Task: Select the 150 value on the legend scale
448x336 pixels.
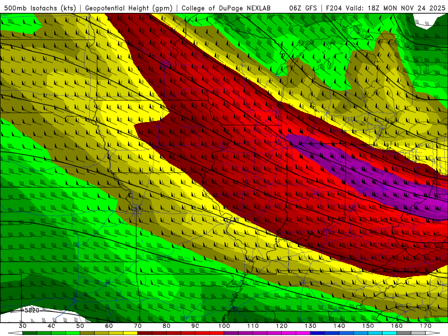Action: [x=368, y=326]
